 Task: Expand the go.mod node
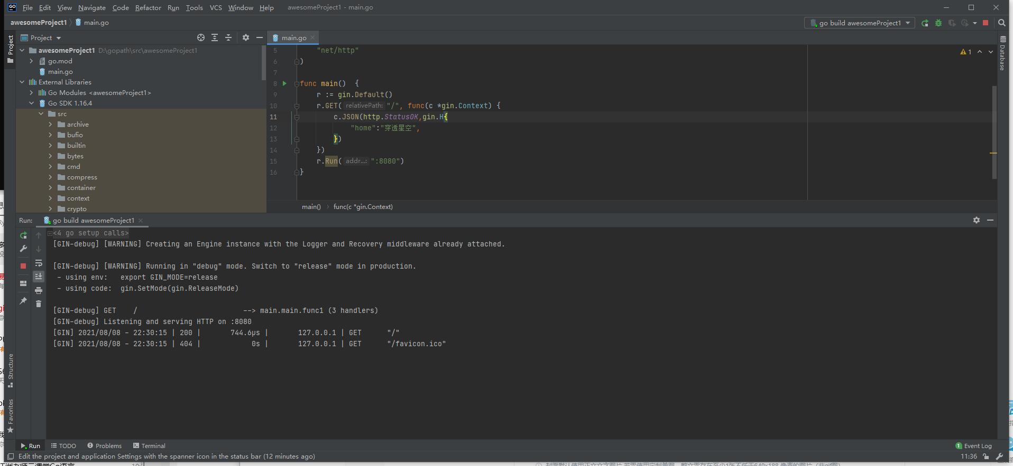32,61
